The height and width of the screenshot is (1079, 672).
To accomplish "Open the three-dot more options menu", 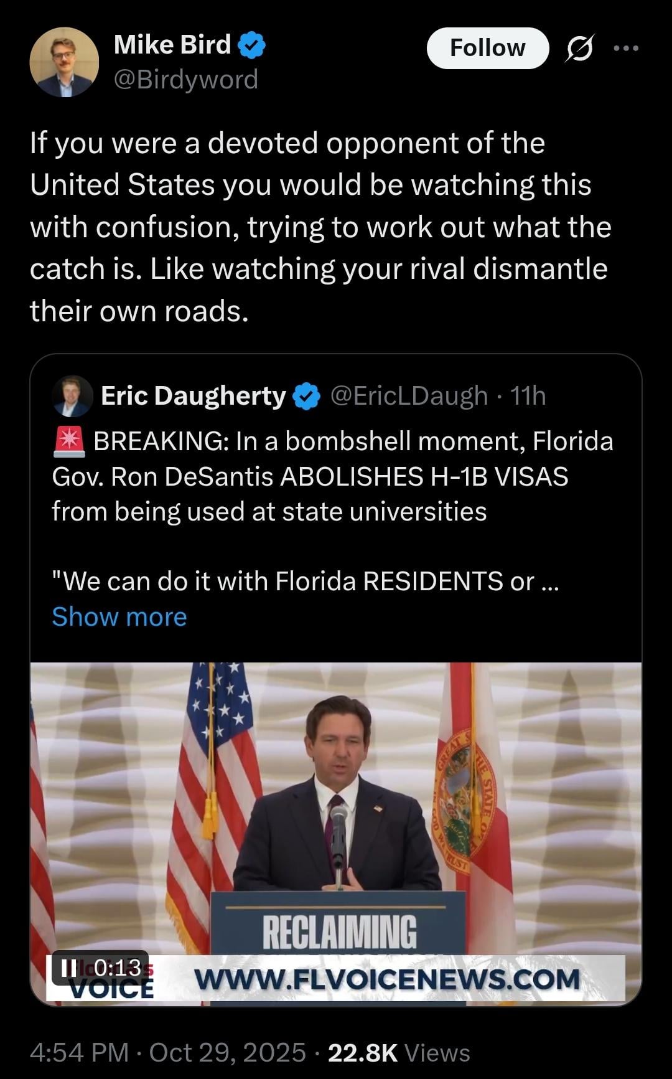I will [626, 48].
